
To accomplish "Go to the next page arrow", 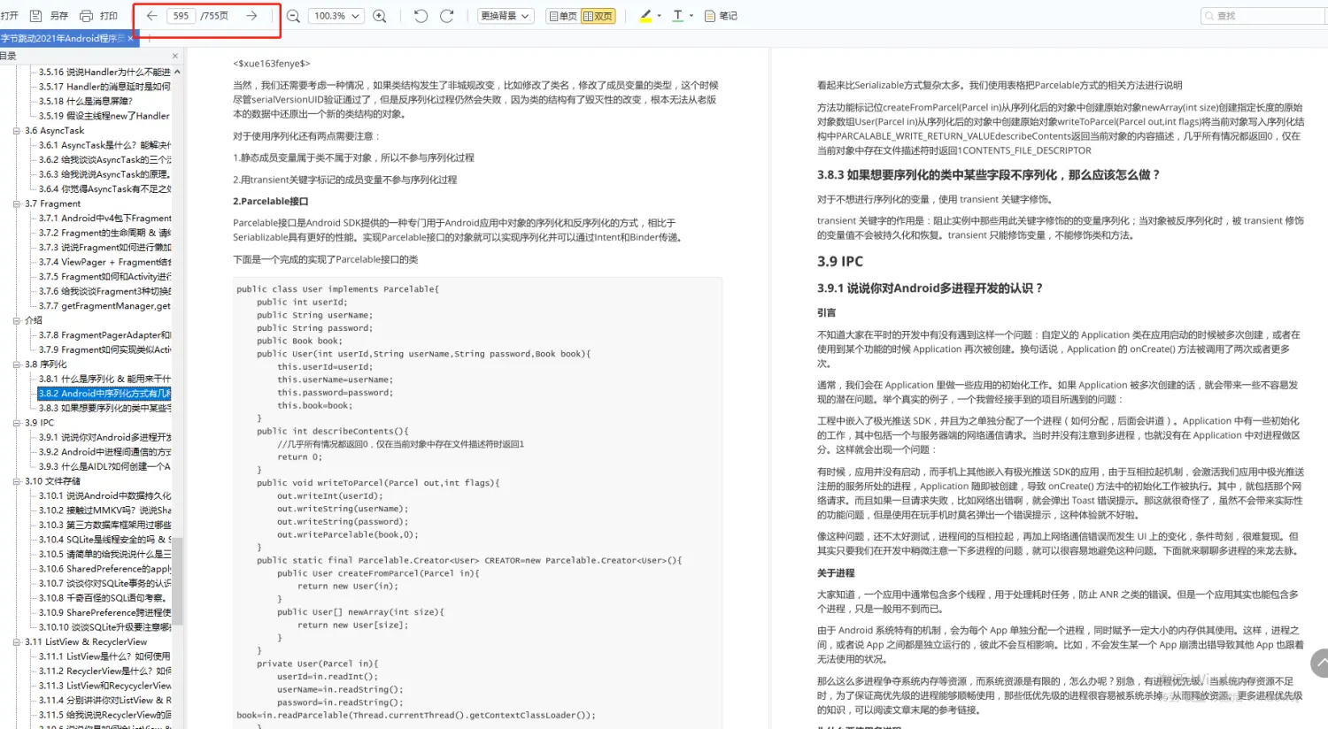I will click(251, 16).
